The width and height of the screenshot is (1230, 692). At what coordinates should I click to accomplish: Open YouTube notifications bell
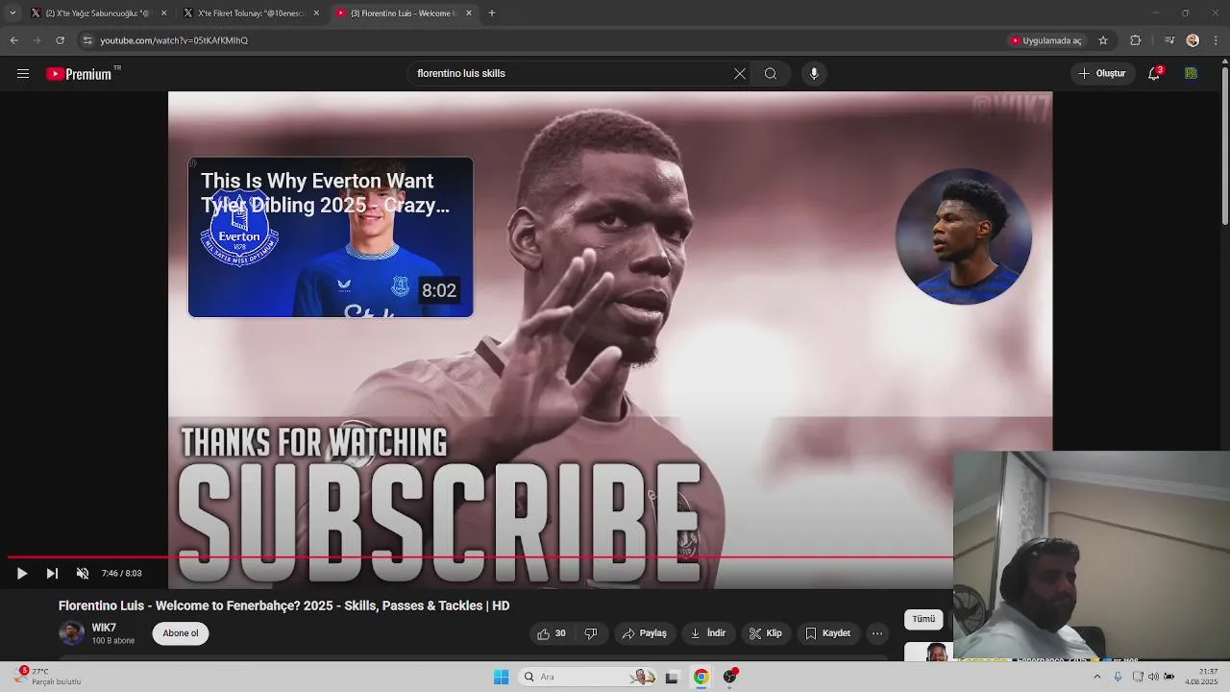tap(1155, 73)
